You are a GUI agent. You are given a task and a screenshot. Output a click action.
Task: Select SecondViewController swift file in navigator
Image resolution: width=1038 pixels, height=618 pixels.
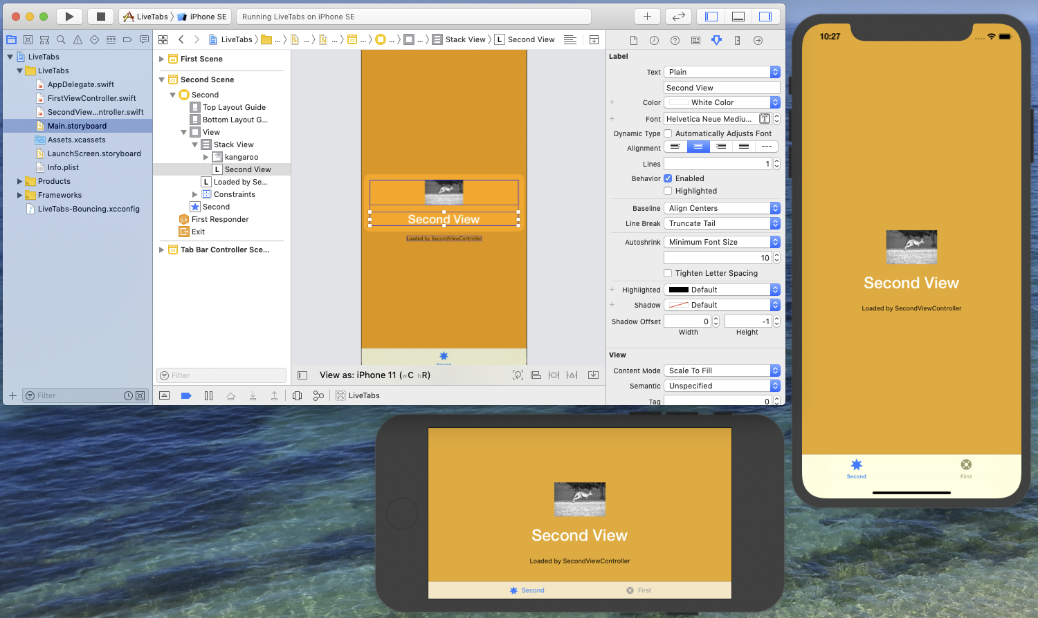coord(90,112)
